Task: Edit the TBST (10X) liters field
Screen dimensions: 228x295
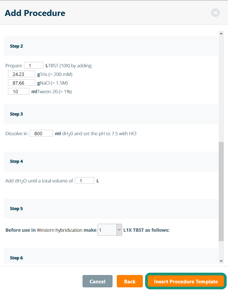Action: point(33,66)
